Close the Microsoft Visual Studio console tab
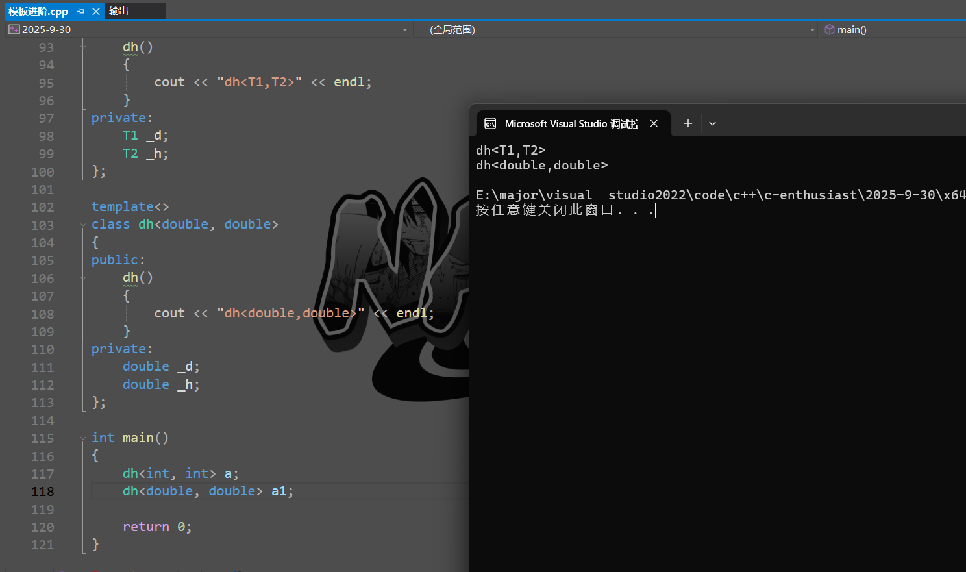Image resolution: width=966 pixels, height=572 pixels. click(x=654, y=123)
